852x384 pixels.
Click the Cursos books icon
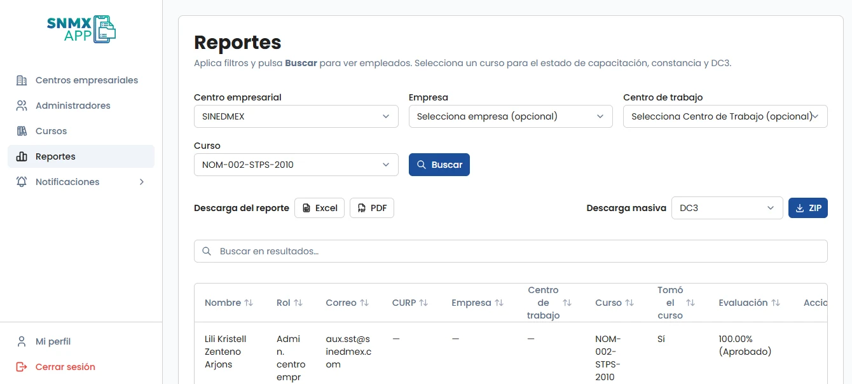click(22, 131)
